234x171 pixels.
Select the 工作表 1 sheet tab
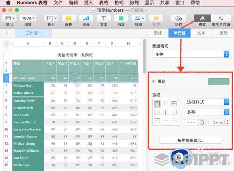coord(33,33)
